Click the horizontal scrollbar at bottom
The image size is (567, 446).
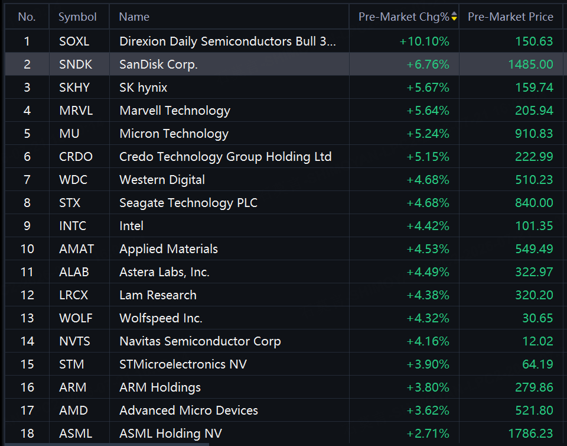click(107, 444)
